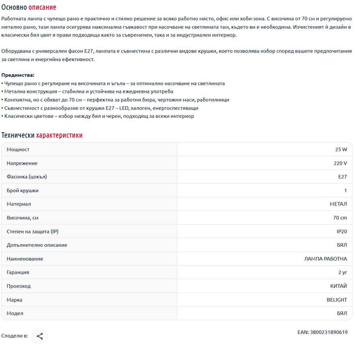Click the Фасонка (цокъл) row label
Viewport: 355px width, 344px height.
point(27,176)
